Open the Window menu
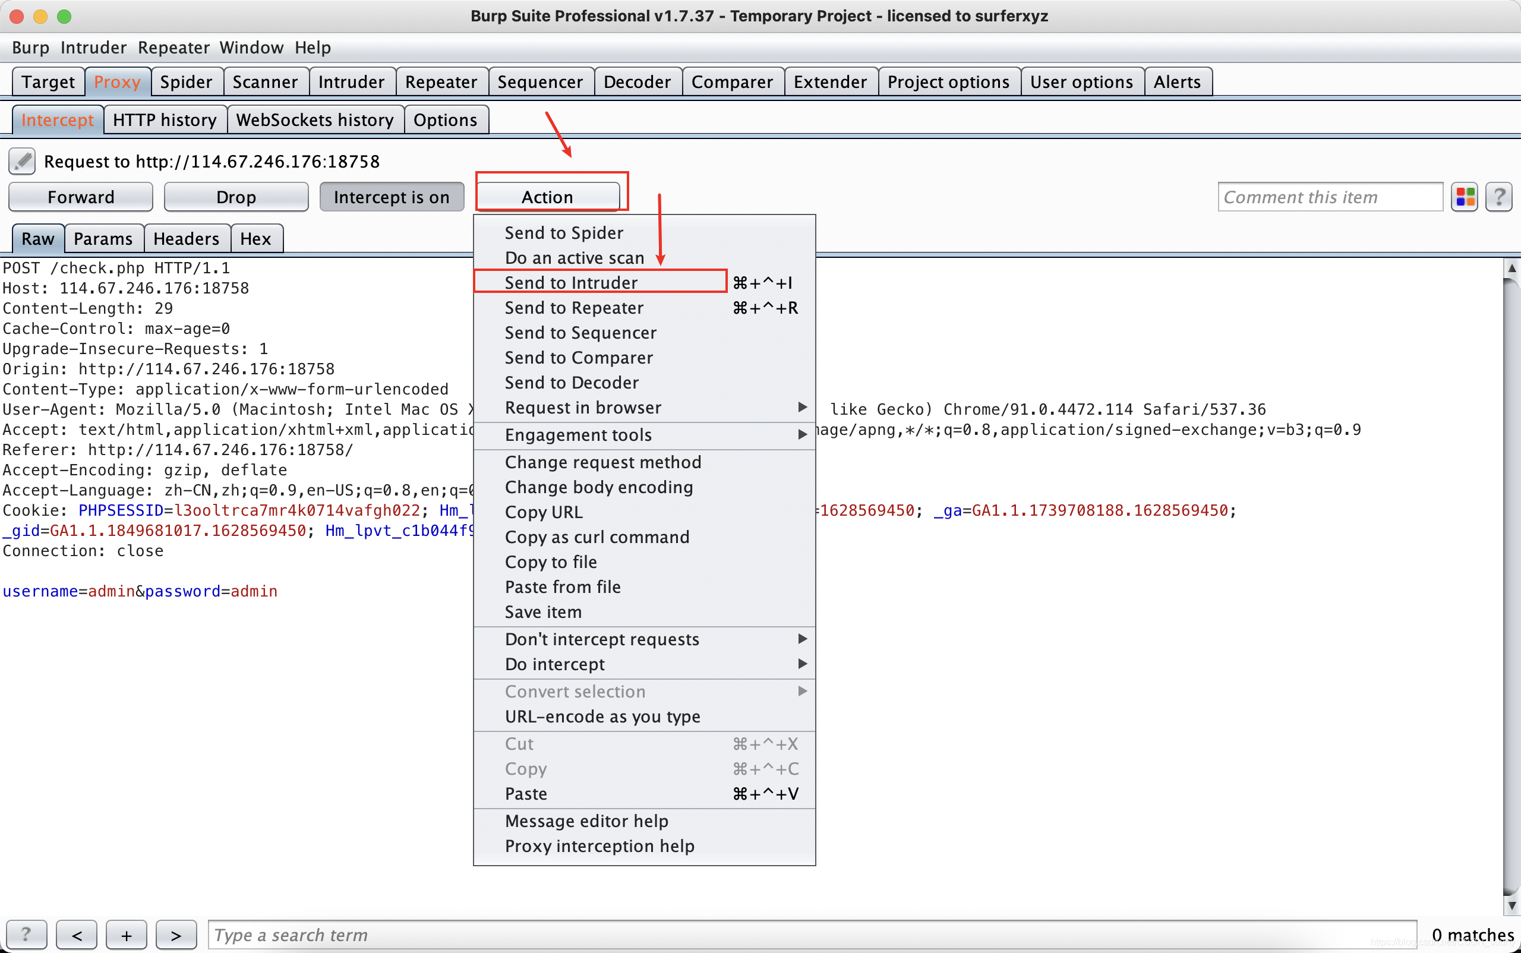 [251, 48]
